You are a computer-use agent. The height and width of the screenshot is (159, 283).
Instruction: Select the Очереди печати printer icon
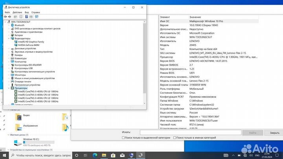coord(12,82)
